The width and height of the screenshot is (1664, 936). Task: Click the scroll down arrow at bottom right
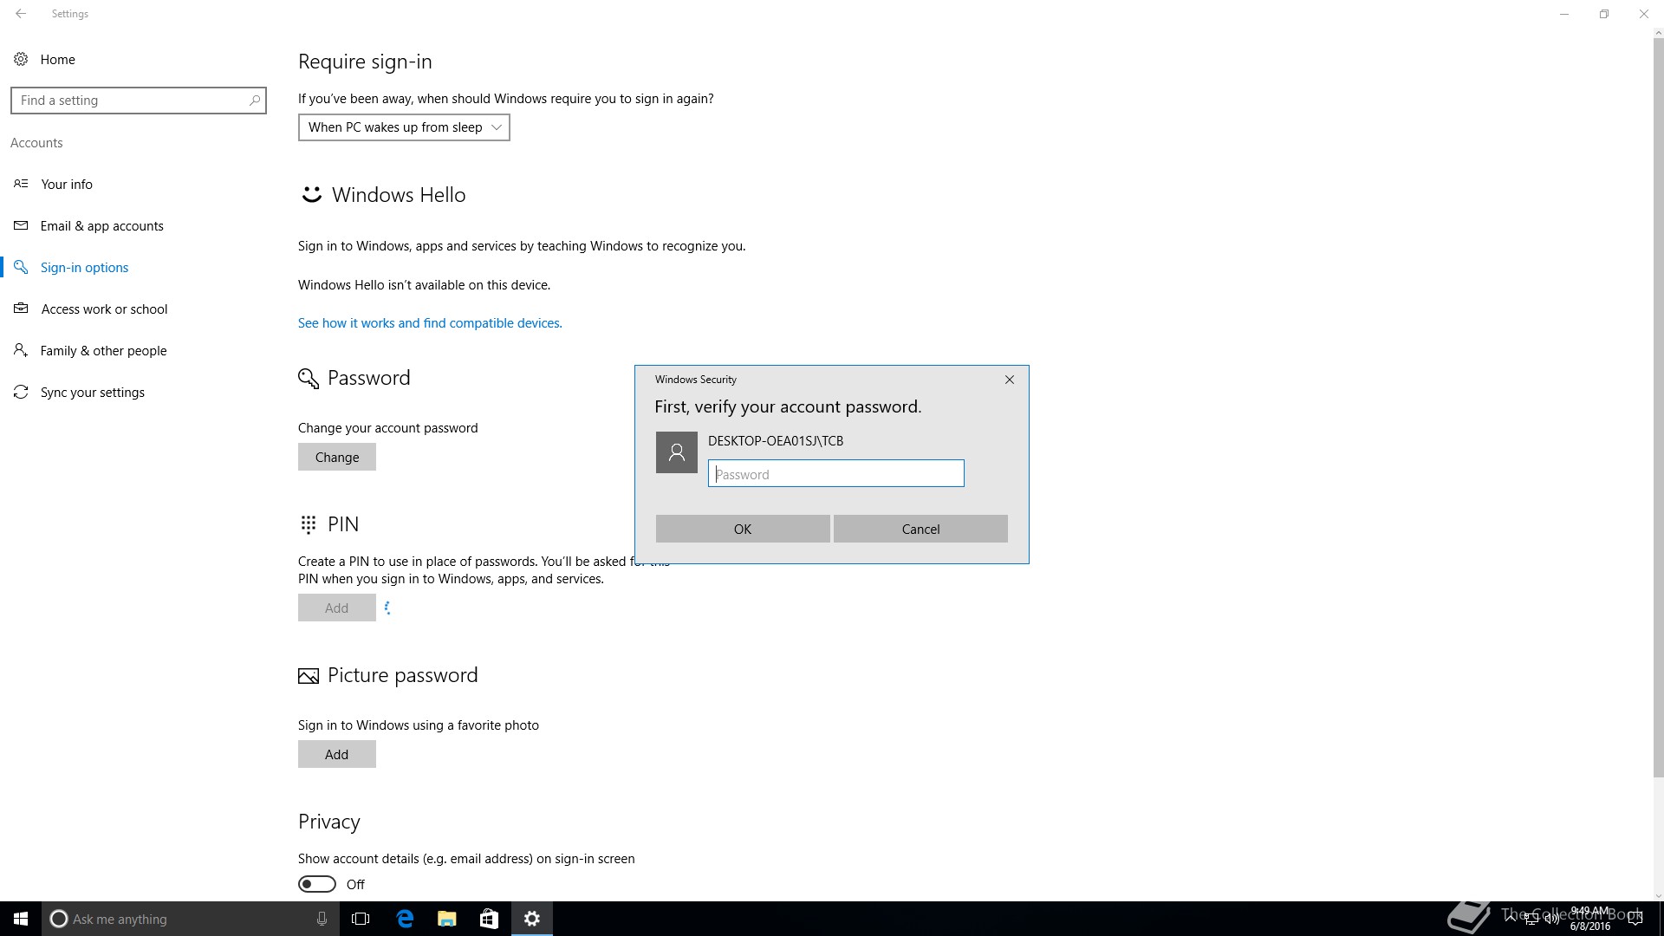pos(1659,896)
